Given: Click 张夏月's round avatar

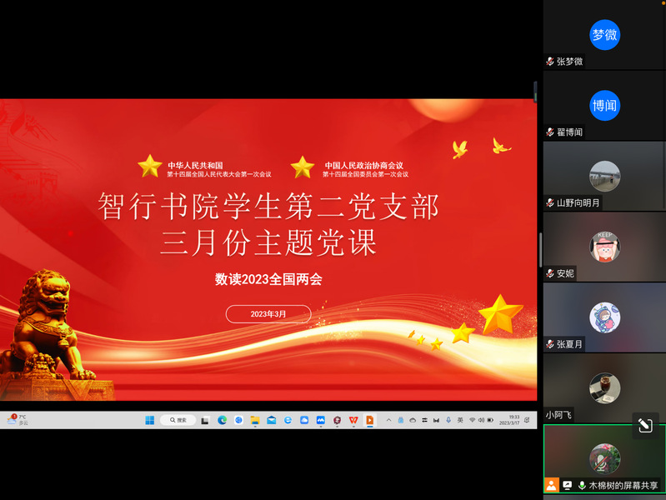Looking at the screenshot, I should coord(604,317).
